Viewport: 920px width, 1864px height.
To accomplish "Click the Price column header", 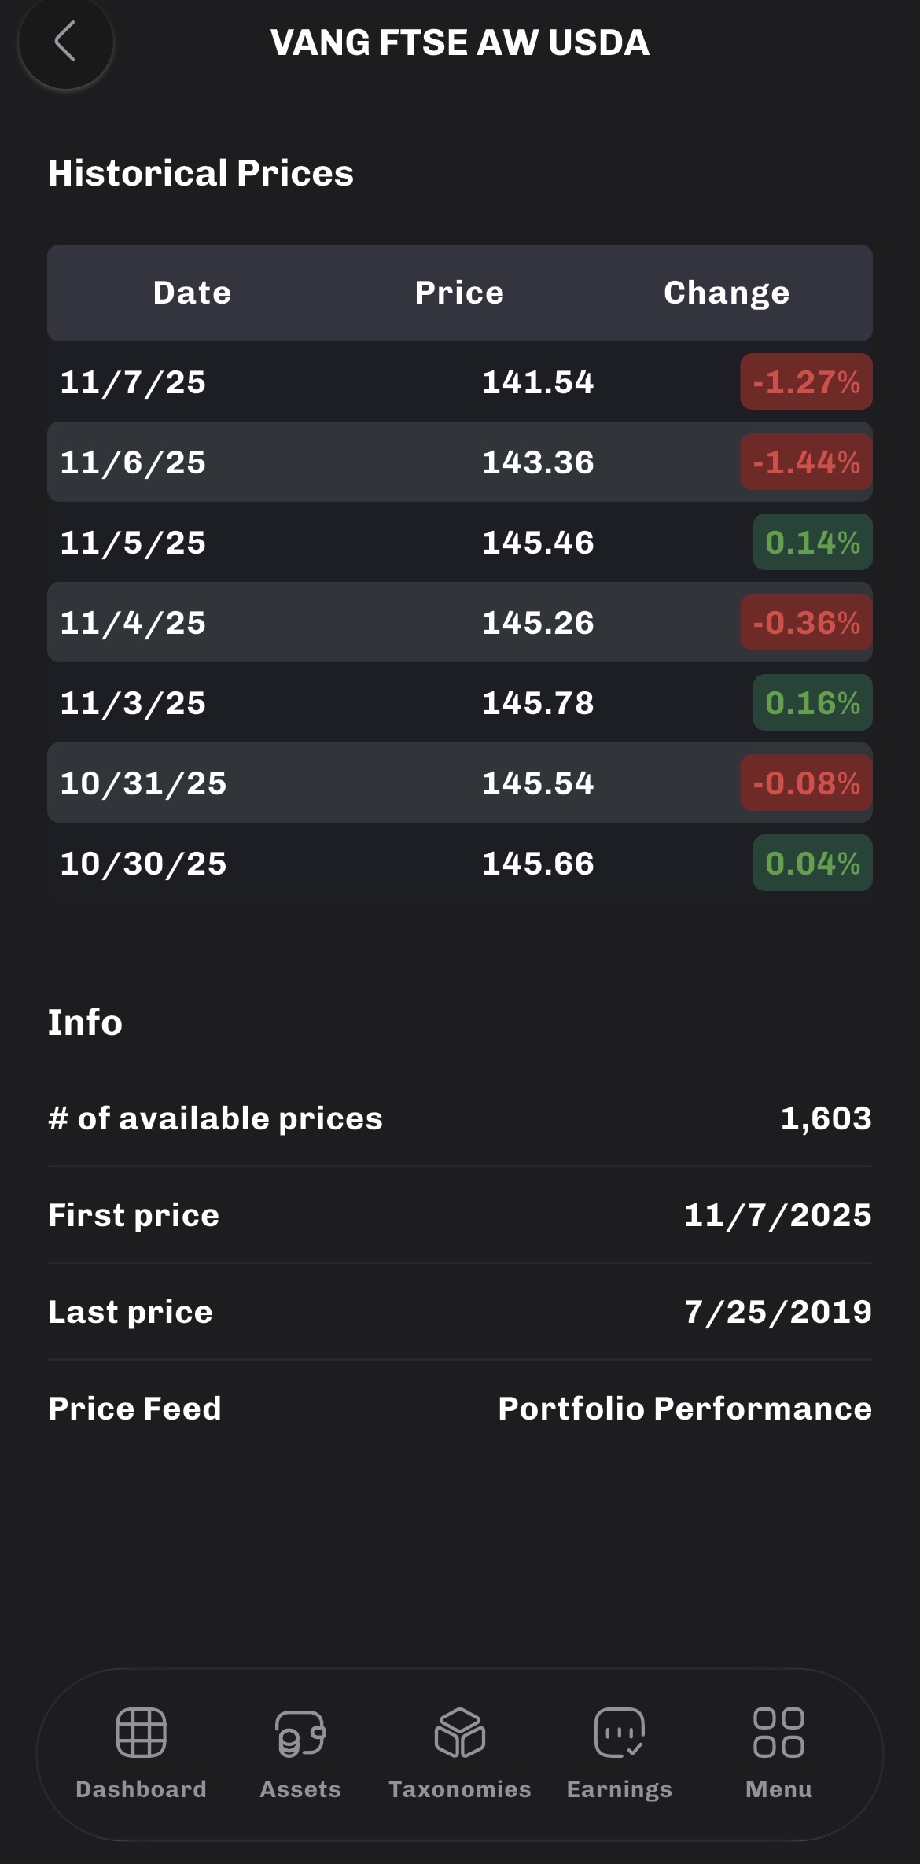I will point(459,293).
